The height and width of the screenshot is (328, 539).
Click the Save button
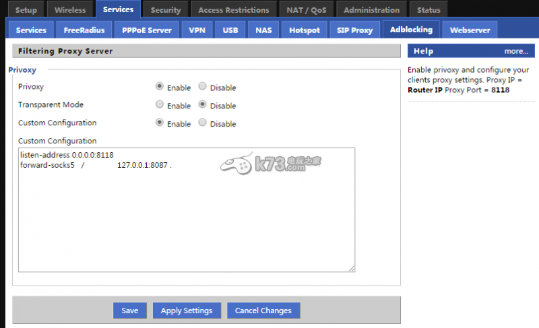[x=130, y=310]
